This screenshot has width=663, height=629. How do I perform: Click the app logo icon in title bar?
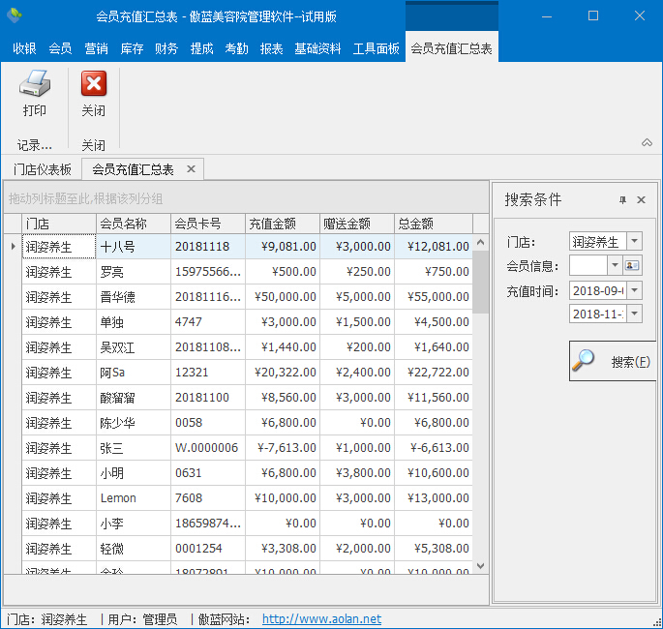[15, 15]
